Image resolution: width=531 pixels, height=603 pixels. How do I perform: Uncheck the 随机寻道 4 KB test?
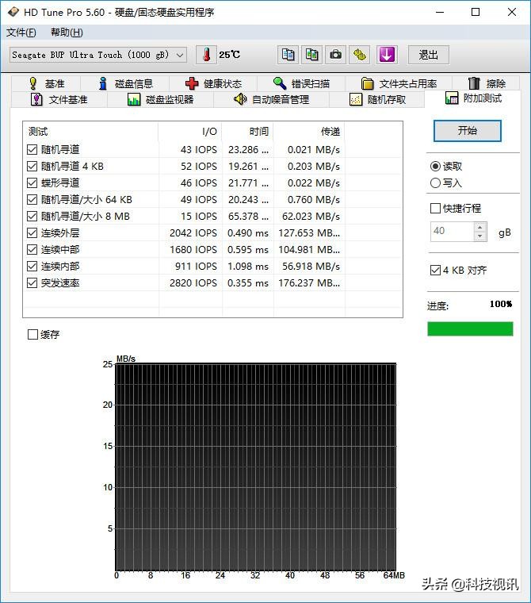[32, 167]
